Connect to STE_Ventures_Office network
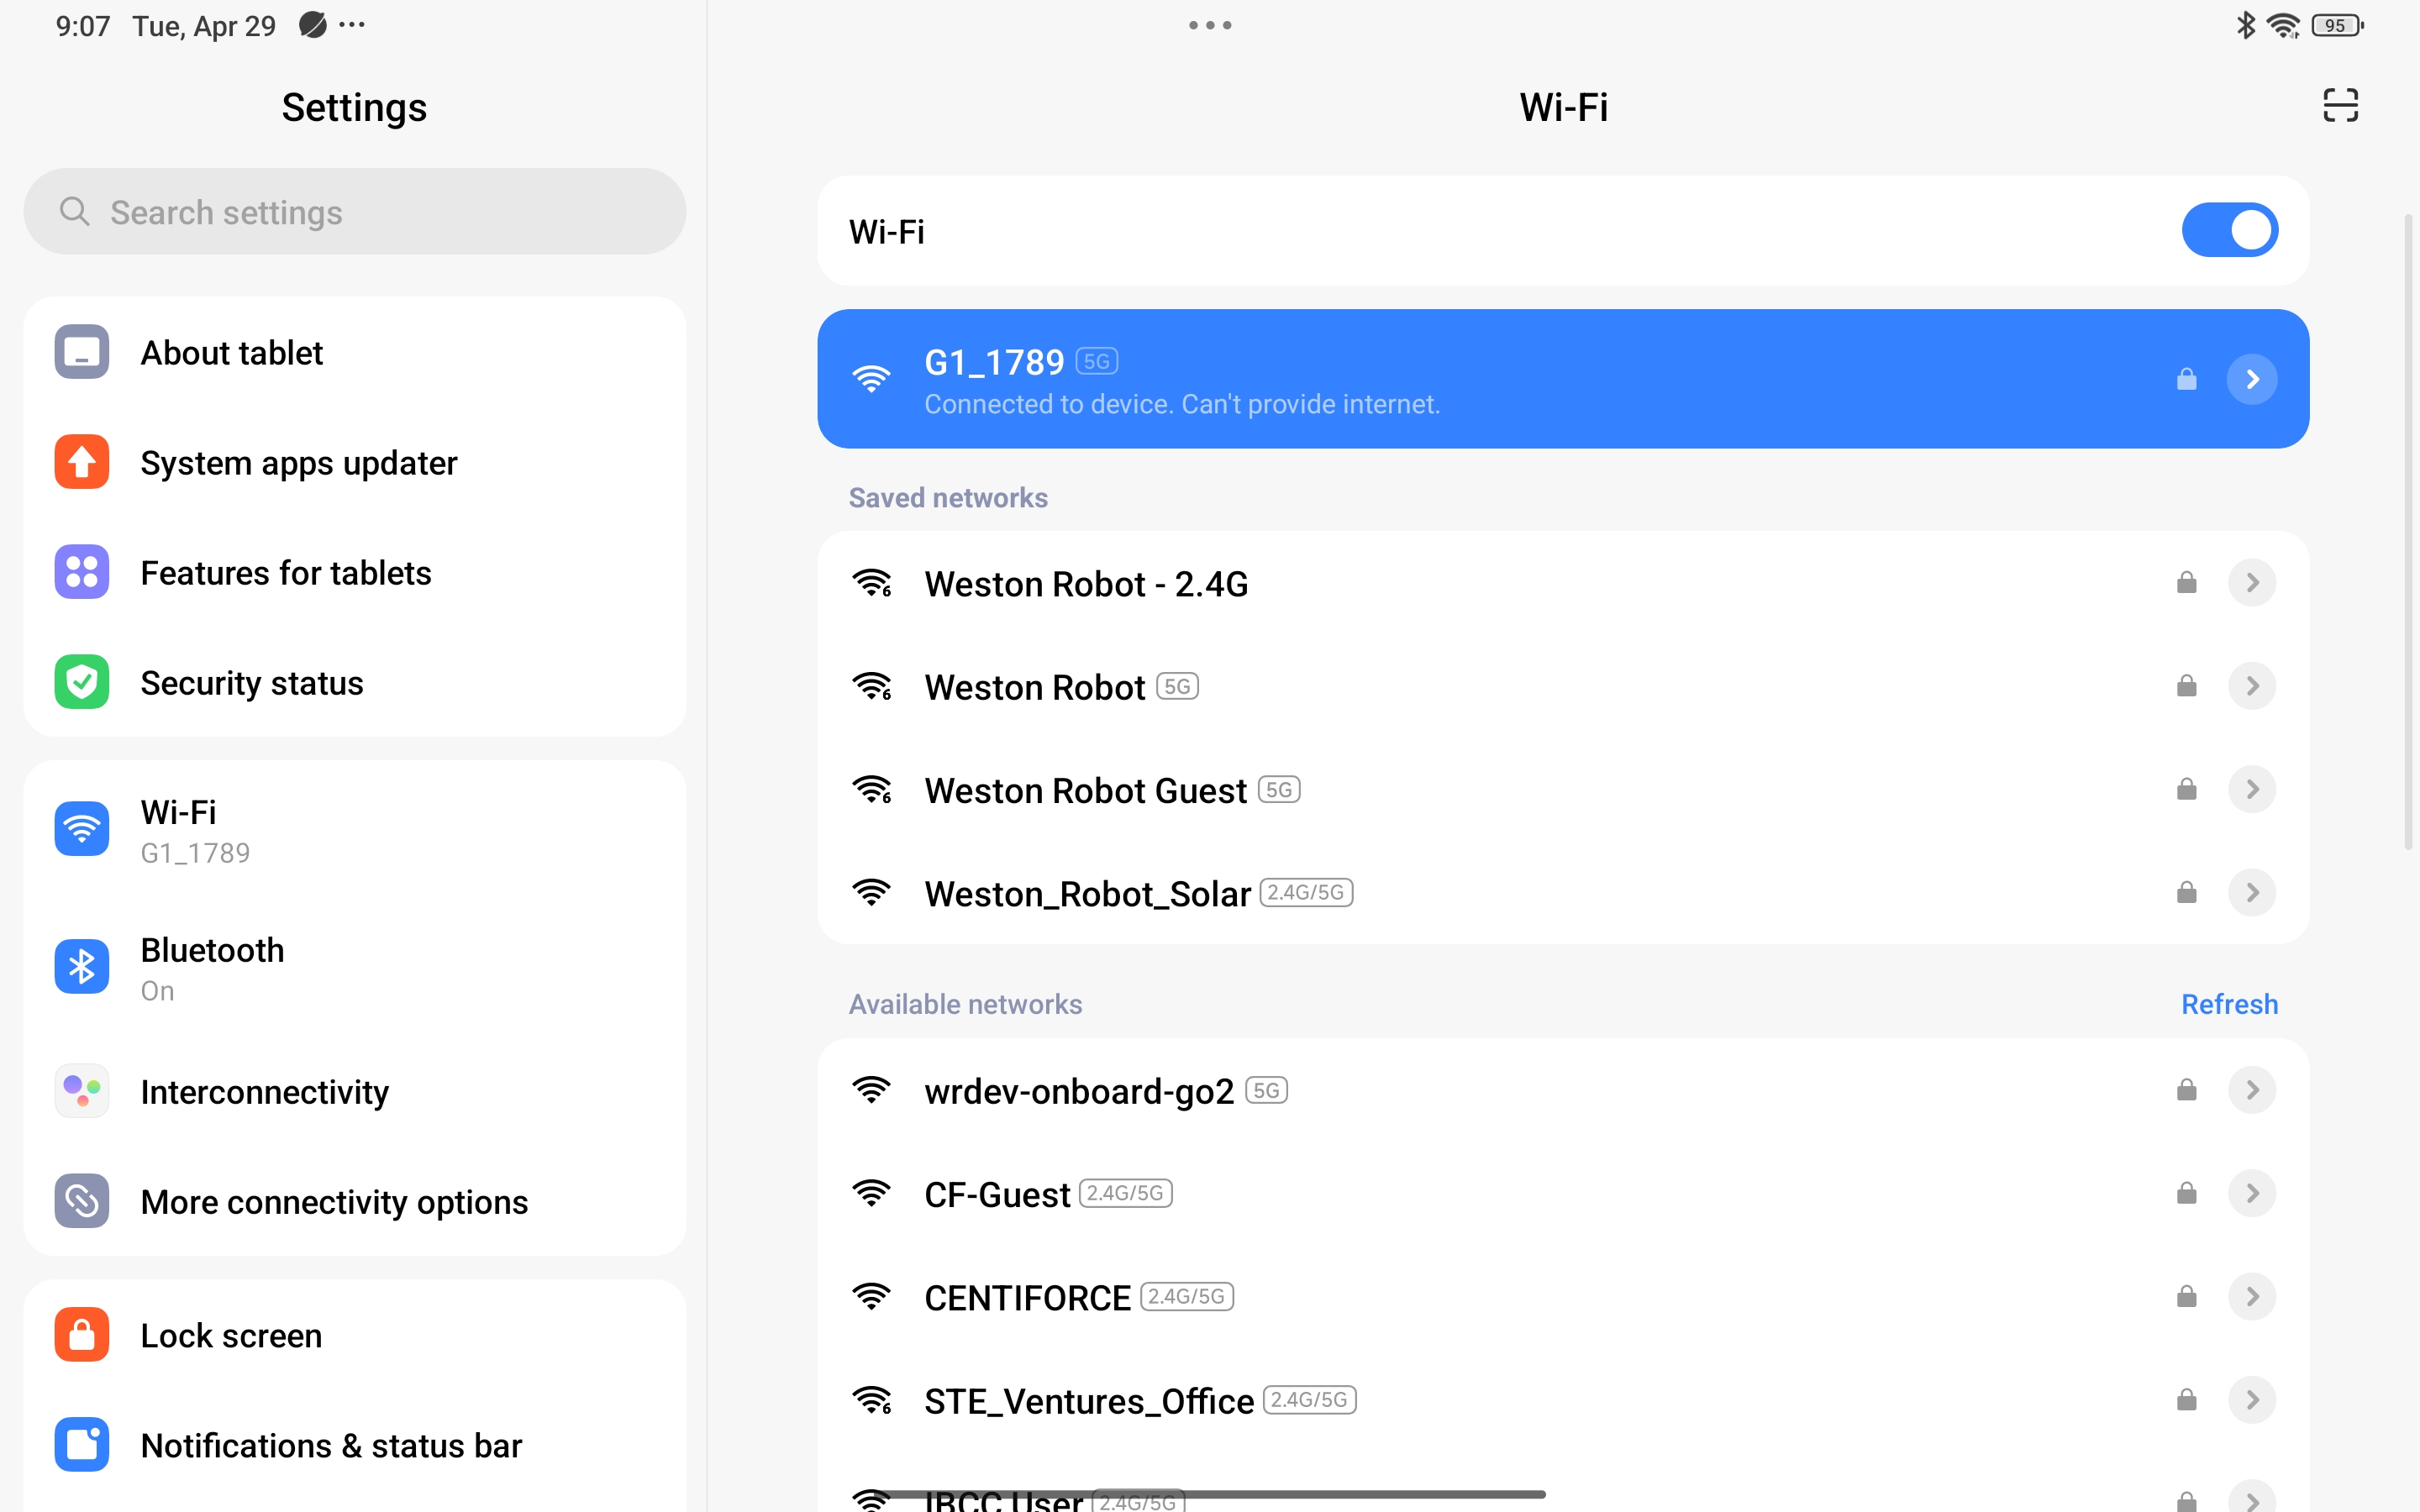 tap(1563, 1401)
